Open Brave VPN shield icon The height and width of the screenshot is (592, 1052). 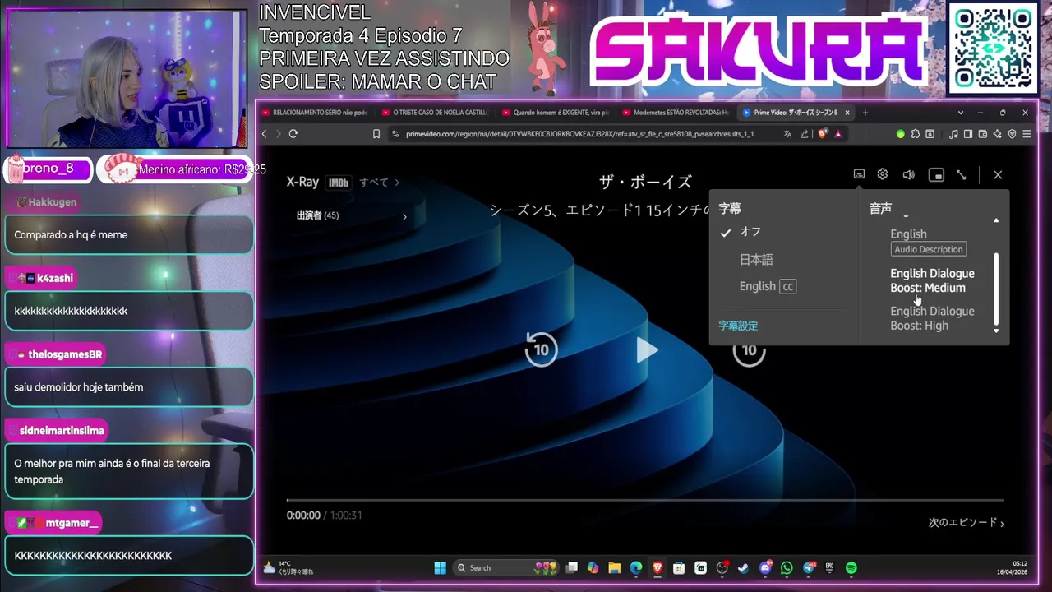pyautogui.click(x=1012, y=134)
